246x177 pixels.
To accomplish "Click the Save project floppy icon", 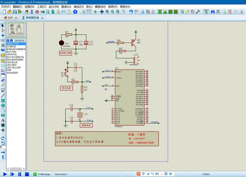I will (x=15, y=12).
